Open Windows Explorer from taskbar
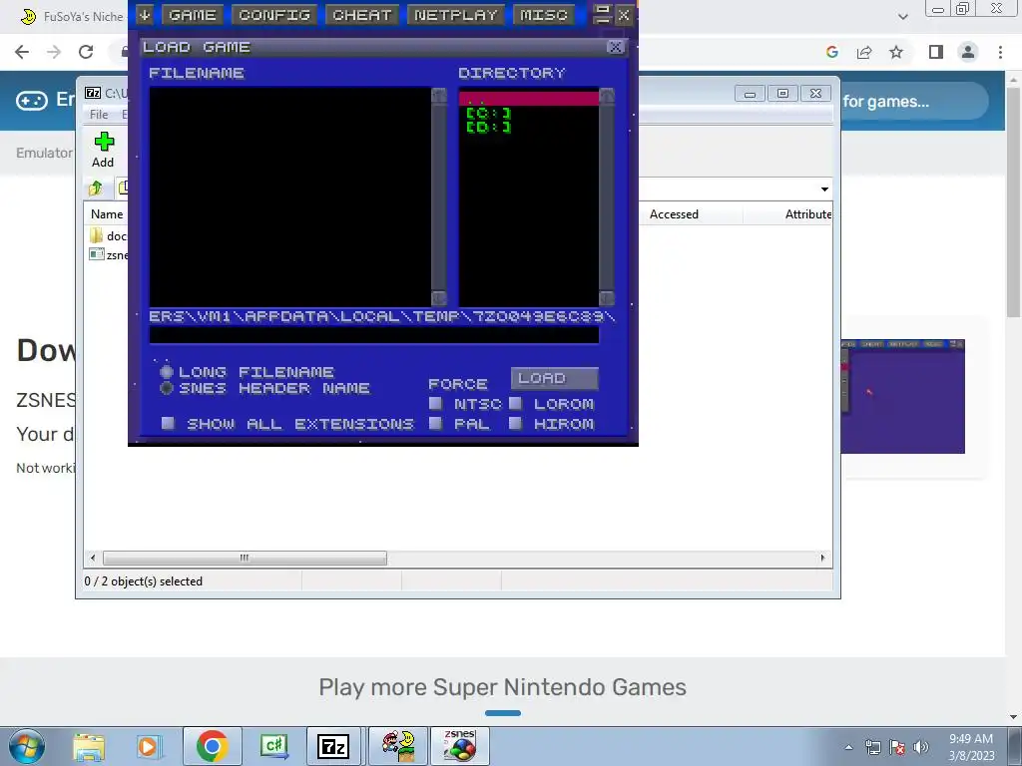Screen dimensions: 1022x766 point(89,746)
